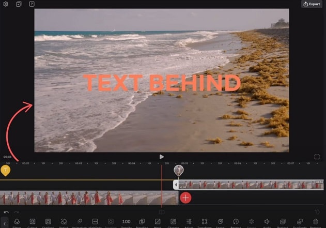The image size is (326, 228).
Task: Click the overlay clip's left trim handle
Action: 176,185
